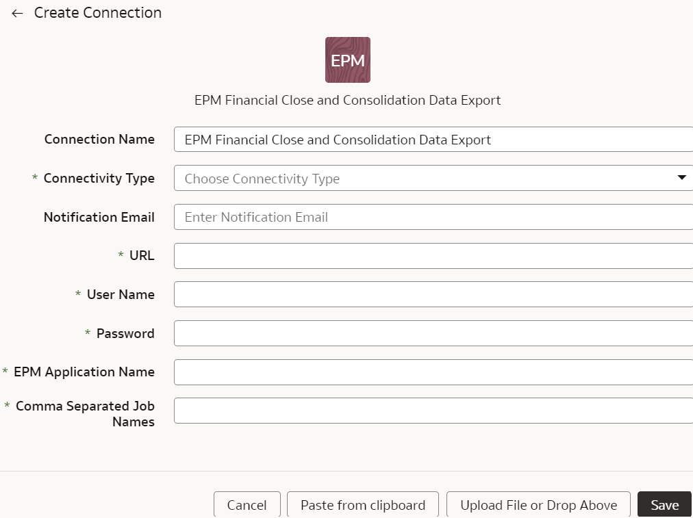Click the EPM application logo
The width and height of the screenshot is (693, 518).
click(x=347, y=60)
